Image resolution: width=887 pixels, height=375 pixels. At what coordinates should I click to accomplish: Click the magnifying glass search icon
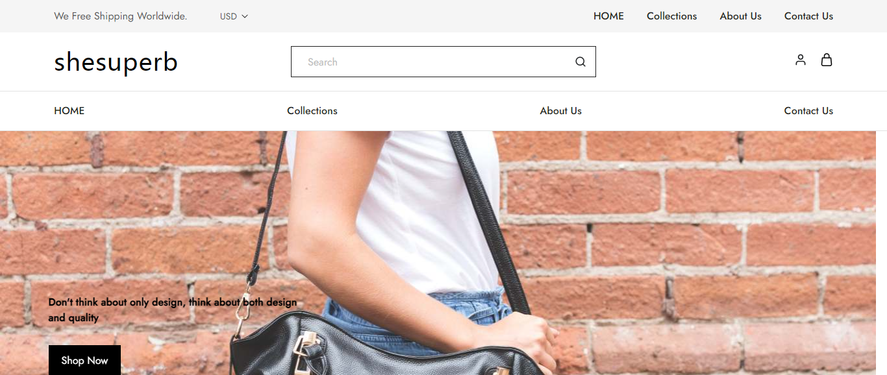coord(581,62)
